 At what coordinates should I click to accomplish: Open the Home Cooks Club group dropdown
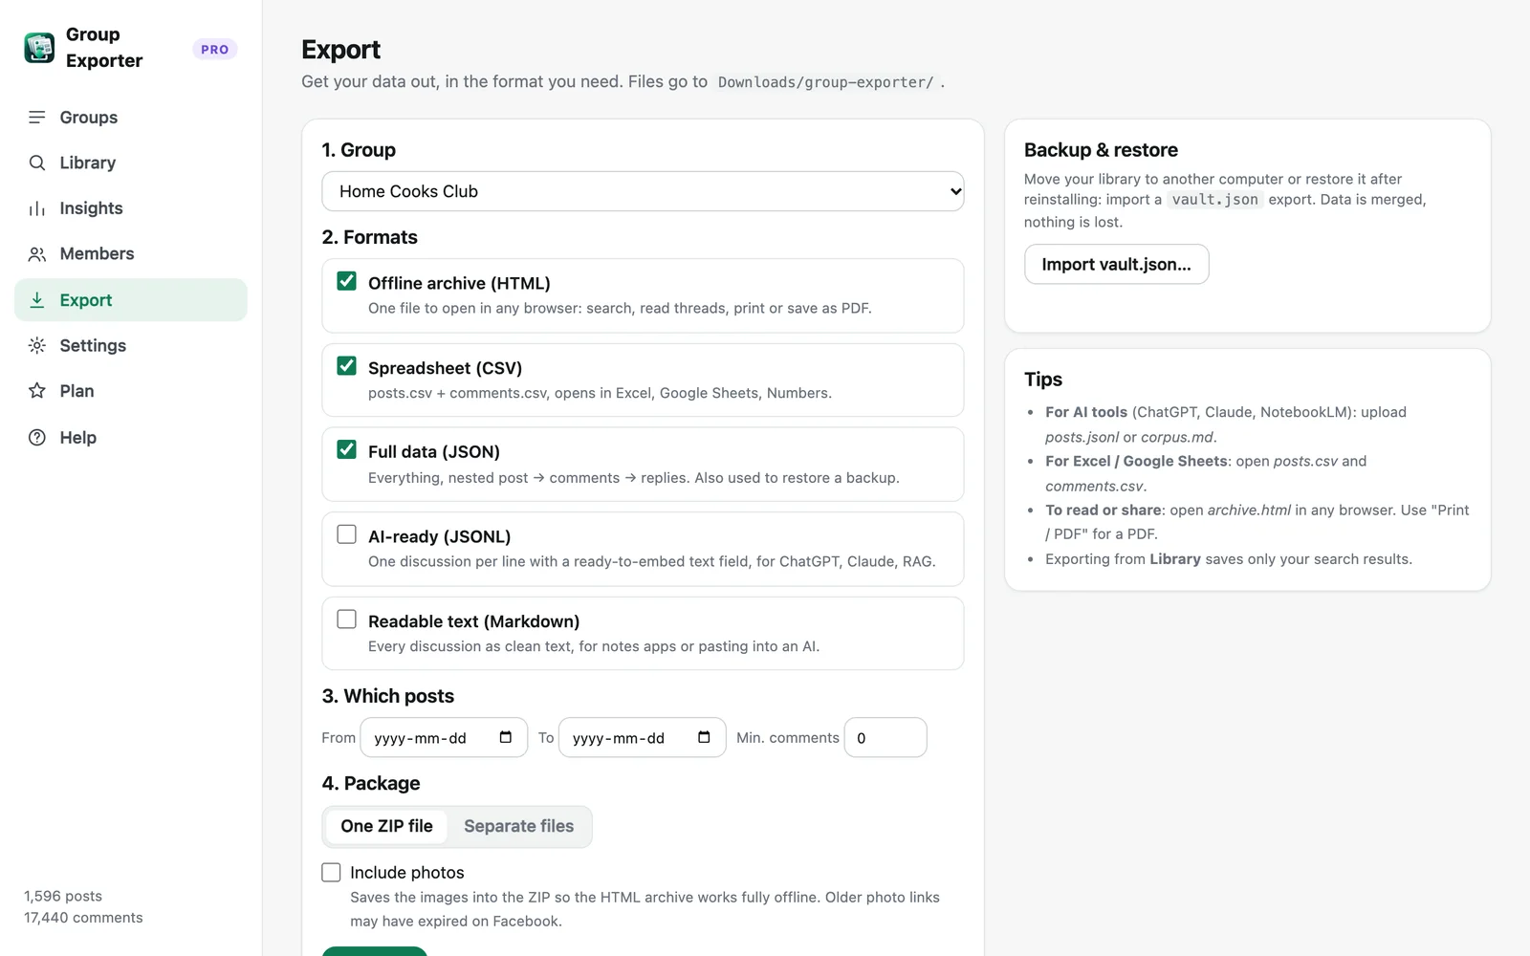[643, 191]
